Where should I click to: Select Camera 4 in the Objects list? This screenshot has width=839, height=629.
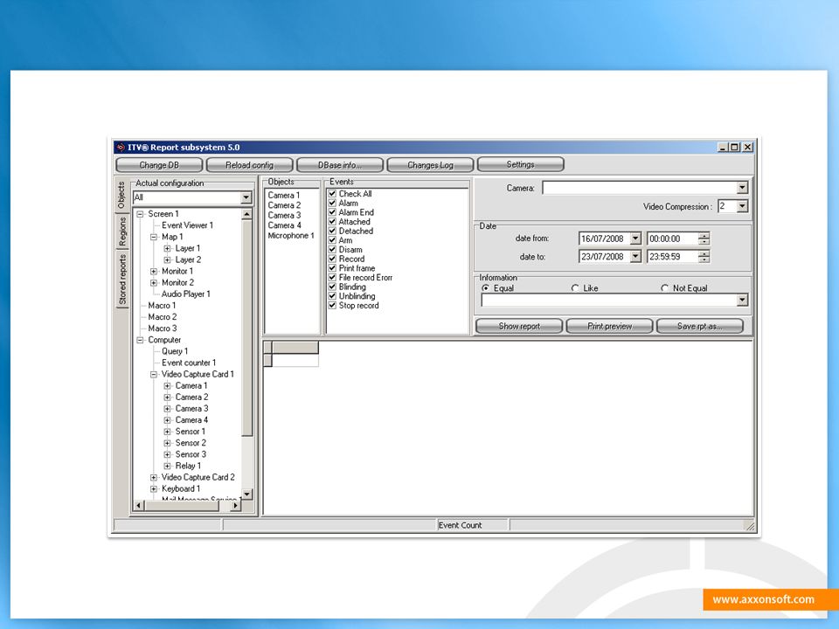tap(284, 225)
